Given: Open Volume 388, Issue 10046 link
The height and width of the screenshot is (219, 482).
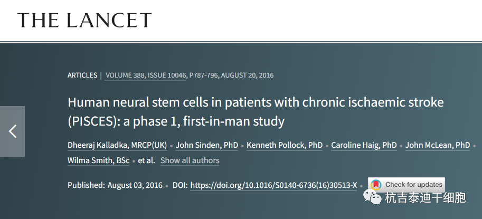Looking at the screenshot, I should 145,75.
